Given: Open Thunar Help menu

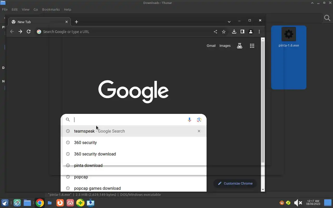Looking at the screenshot, I should click(67, 9).
